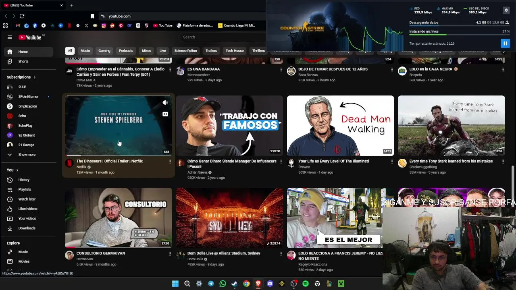Image resolution: width=516 pixels, height=290 pixels.
Task: Open the Instagram bookmark icon
Action: tap(104, 25)
